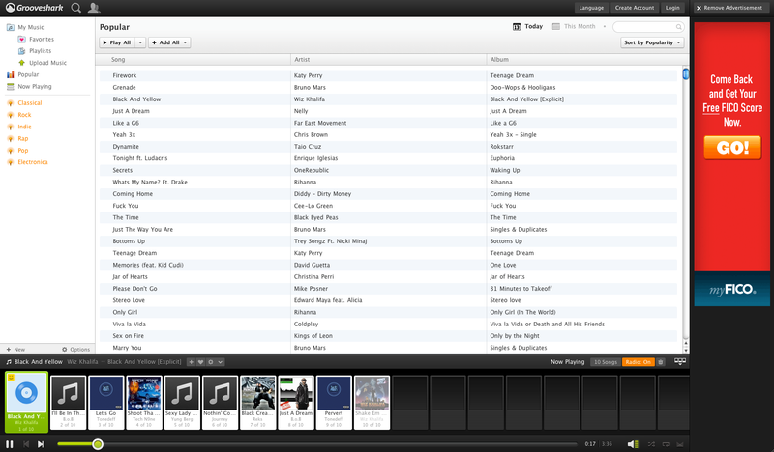Start the Pop radio station

coord(17,151)
